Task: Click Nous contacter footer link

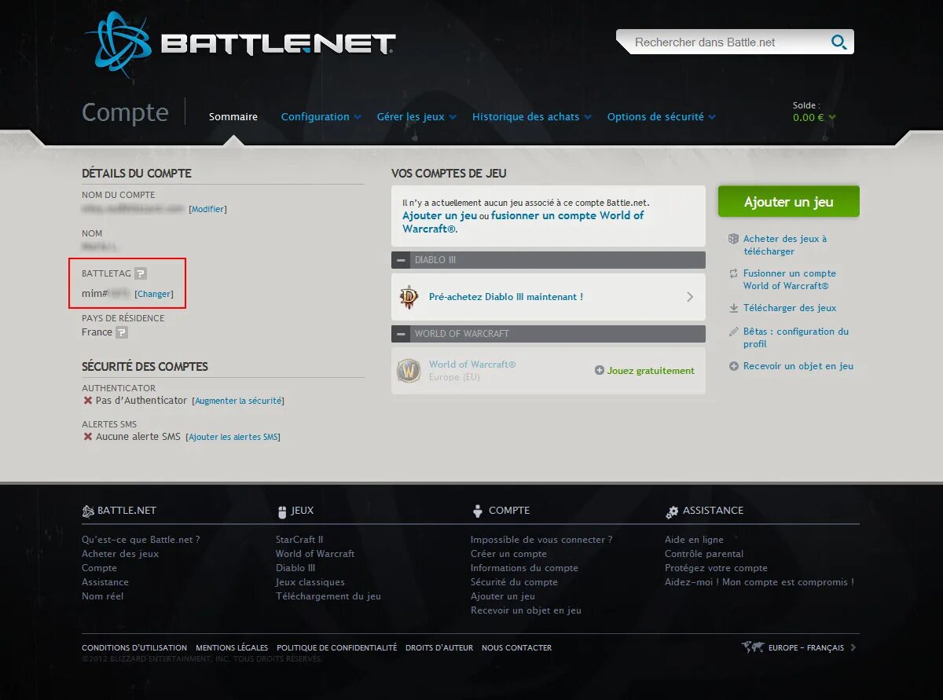Action: tap(517, 648)
